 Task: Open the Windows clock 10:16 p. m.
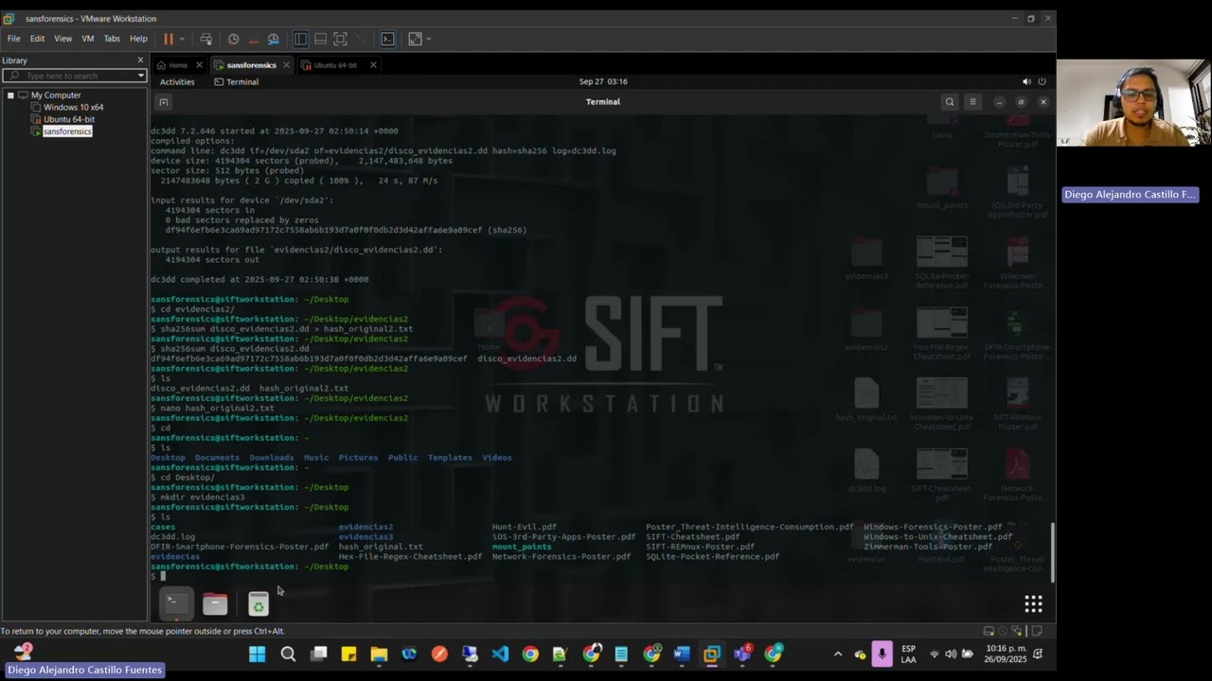click(1007, 654)
